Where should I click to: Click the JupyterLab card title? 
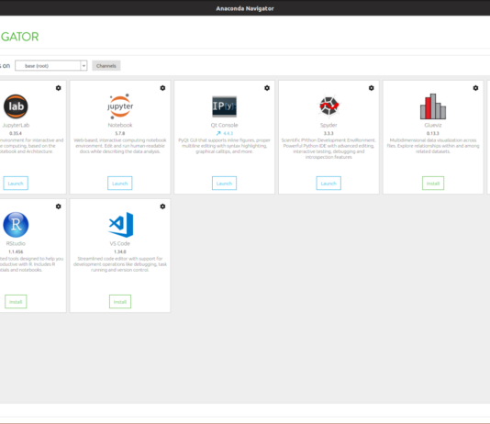tap(16, 125)
